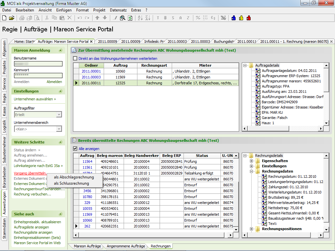335x251 pixels.
Task: Click the 'Status' column header
Action: tap(202, 156)
